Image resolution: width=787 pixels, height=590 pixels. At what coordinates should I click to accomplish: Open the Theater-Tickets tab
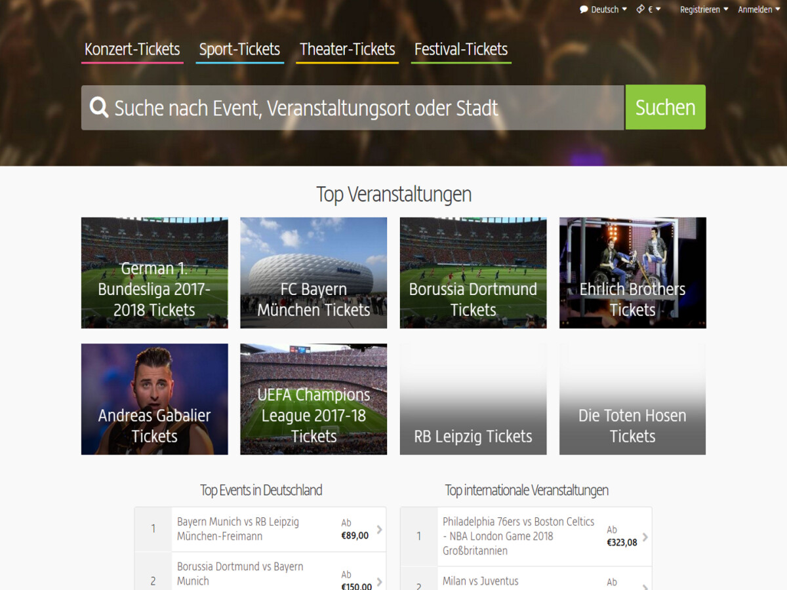347,50
